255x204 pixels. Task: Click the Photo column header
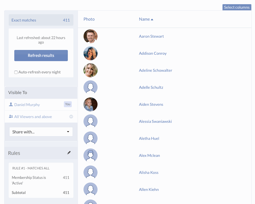(x=89, y=19)
